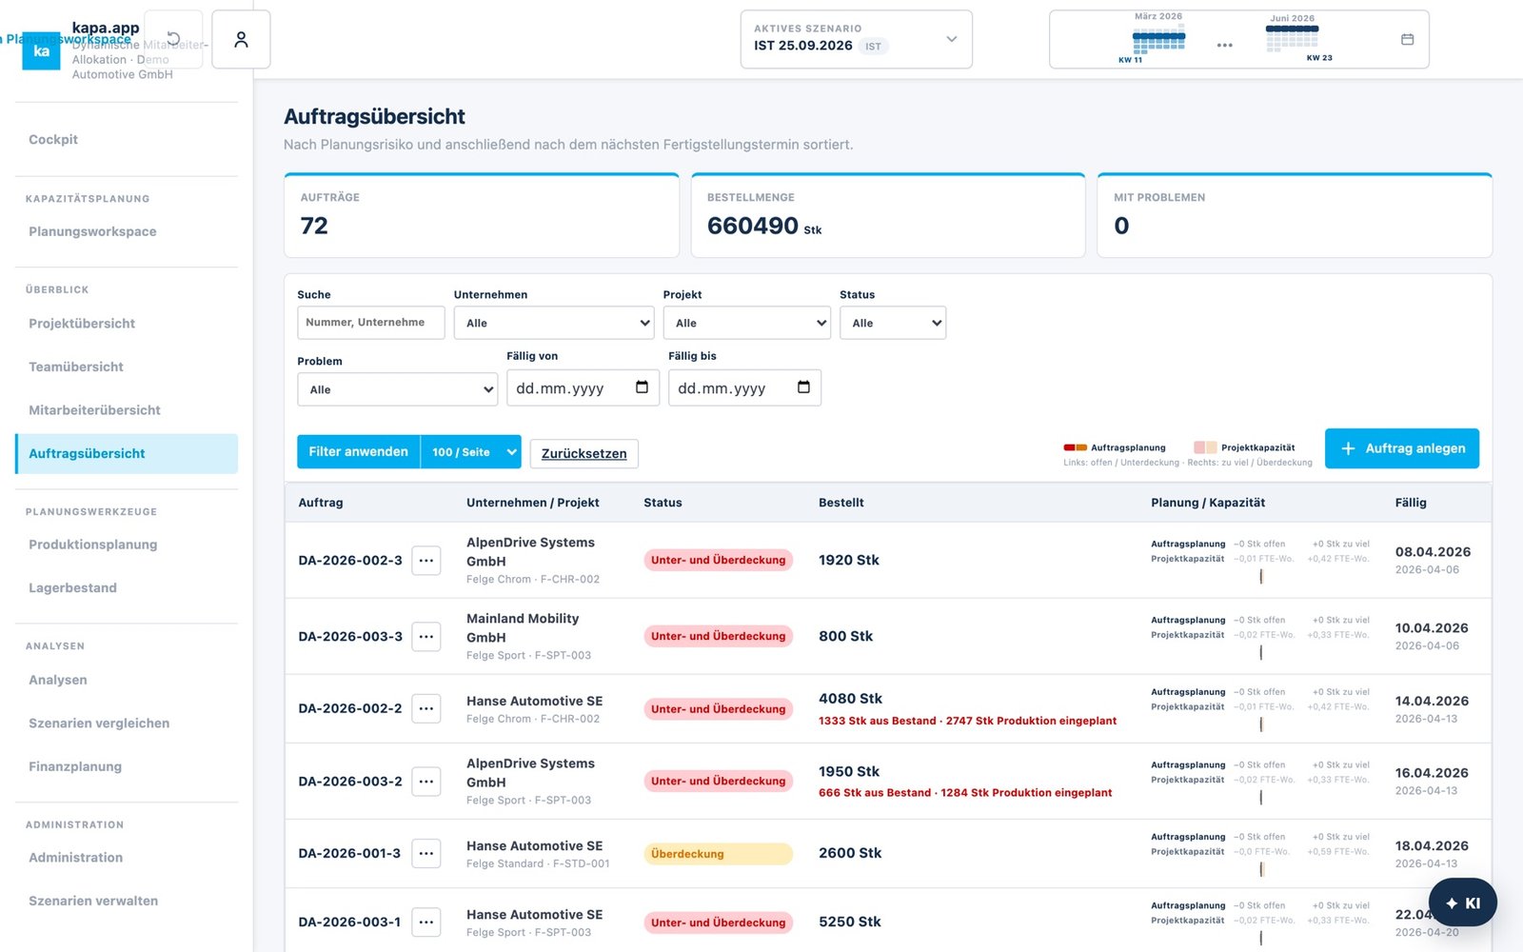
Task: Change the 100 / Seite page size
Action: point(471,451)
